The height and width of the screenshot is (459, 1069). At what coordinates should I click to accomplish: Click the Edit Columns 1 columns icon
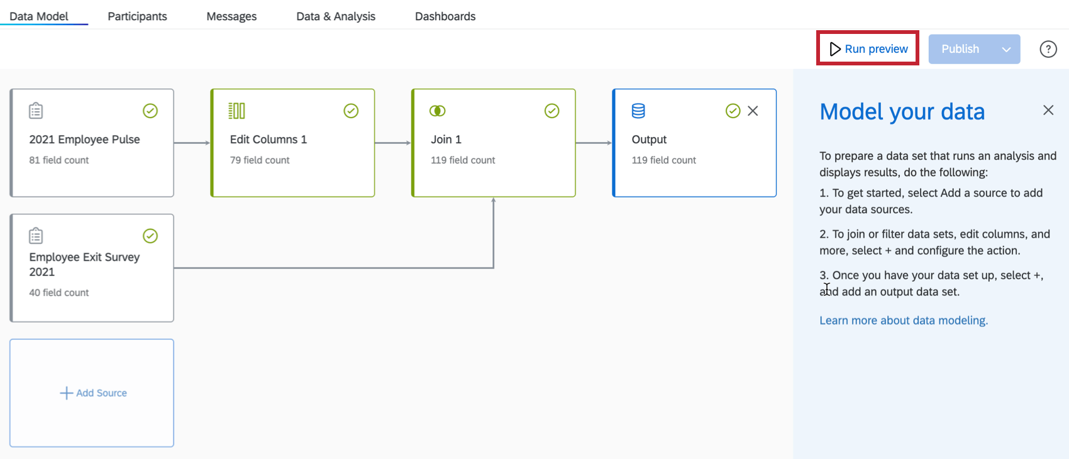pyautogui.click(x=236, y=111)
